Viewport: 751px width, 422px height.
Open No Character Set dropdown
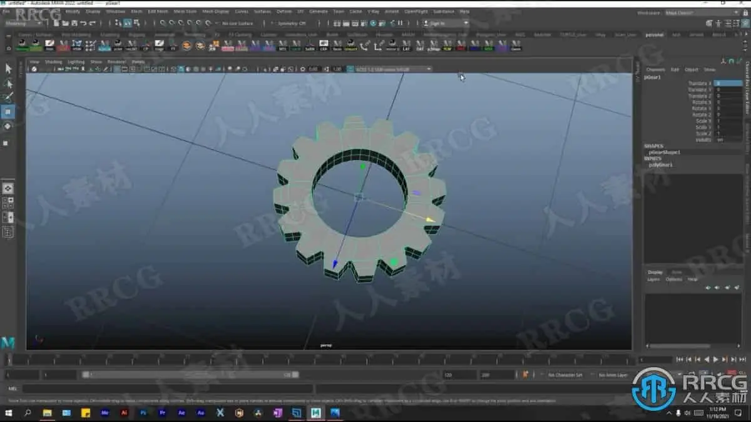tap(566, 374)
